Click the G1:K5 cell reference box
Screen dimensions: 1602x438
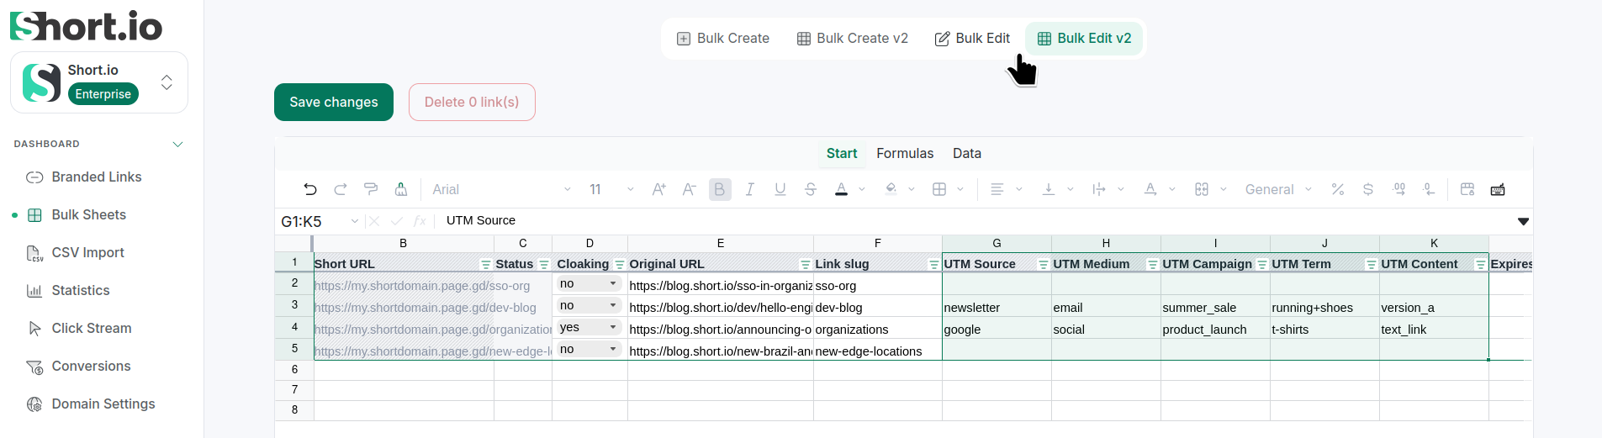(x=313, y=221)
